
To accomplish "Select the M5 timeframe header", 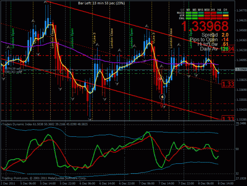I will [x=194, y=10].
